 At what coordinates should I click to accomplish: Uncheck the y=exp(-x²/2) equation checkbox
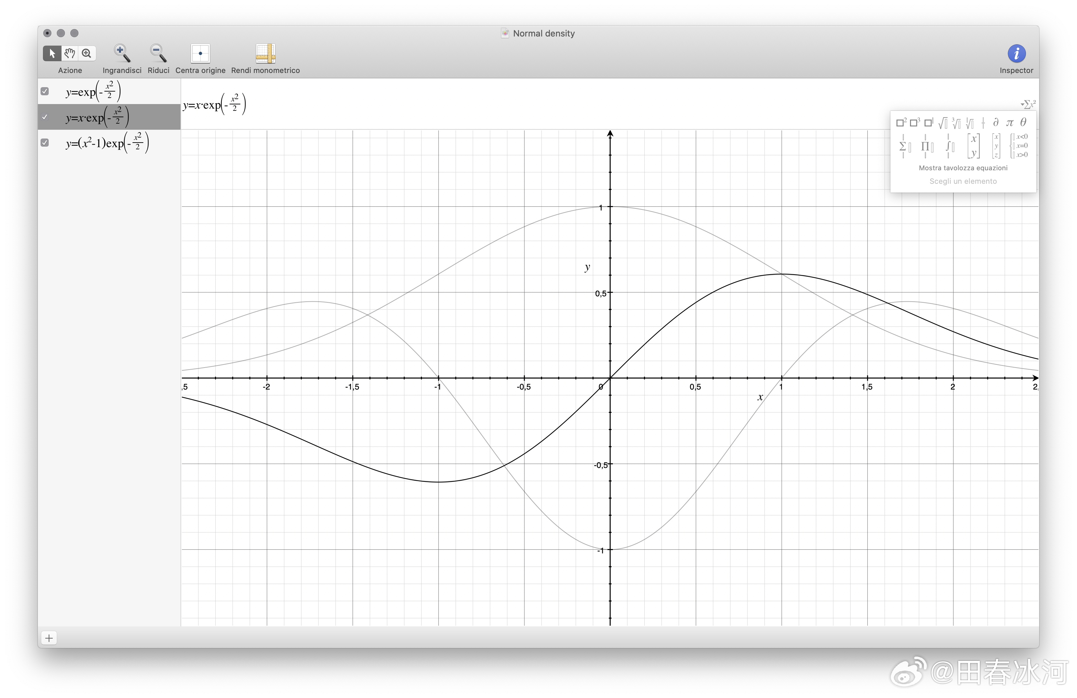[x=45, y=91]
